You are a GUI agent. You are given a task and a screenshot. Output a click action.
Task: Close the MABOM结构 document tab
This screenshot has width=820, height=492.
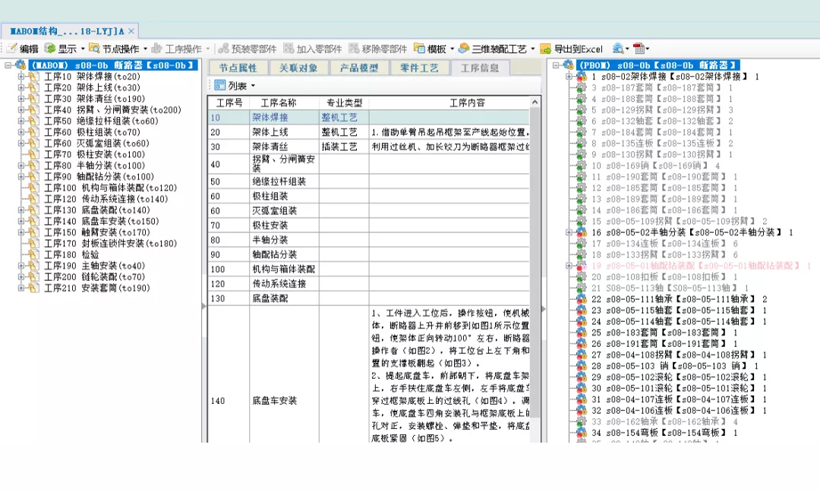point(131,30)
